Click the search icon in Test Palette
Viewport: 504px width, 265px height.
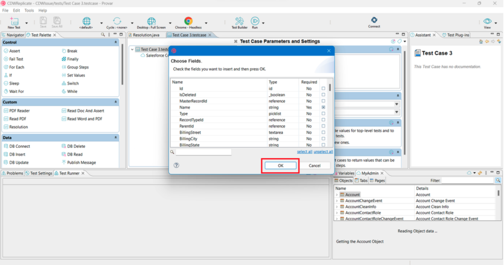pyautogui.click(x=103, y=35)
